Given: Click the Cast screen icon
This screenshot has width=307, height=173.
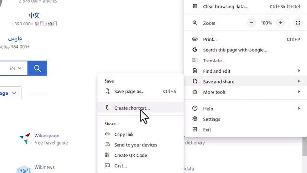Looking at the screenshot, I should tap(107, 165).
